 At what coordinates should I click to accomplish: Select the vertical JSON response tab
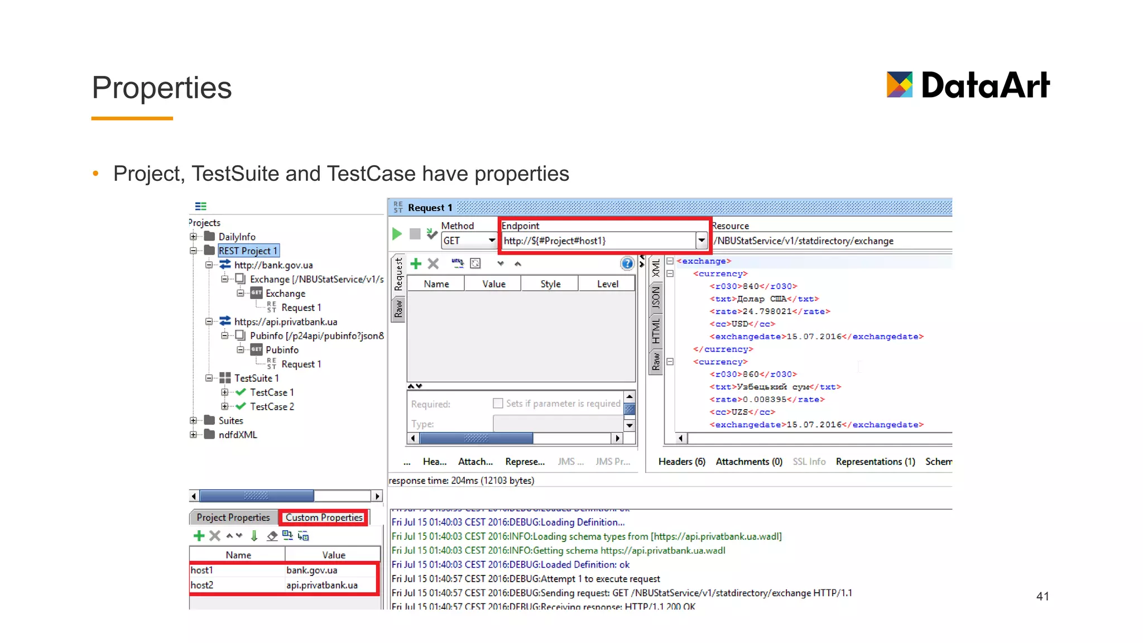pyautogui.click(x=656, y=297)
